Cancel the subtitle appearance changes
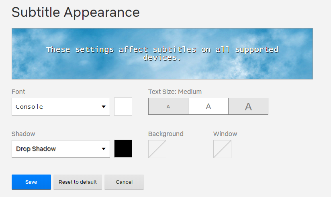The height and width of the screenshot is (197, 331). (124, 182)
